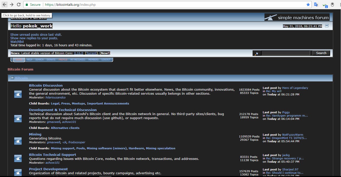Click the search options icon beside the search box
This screenshot has width=341, height=177.
(256, 53)
